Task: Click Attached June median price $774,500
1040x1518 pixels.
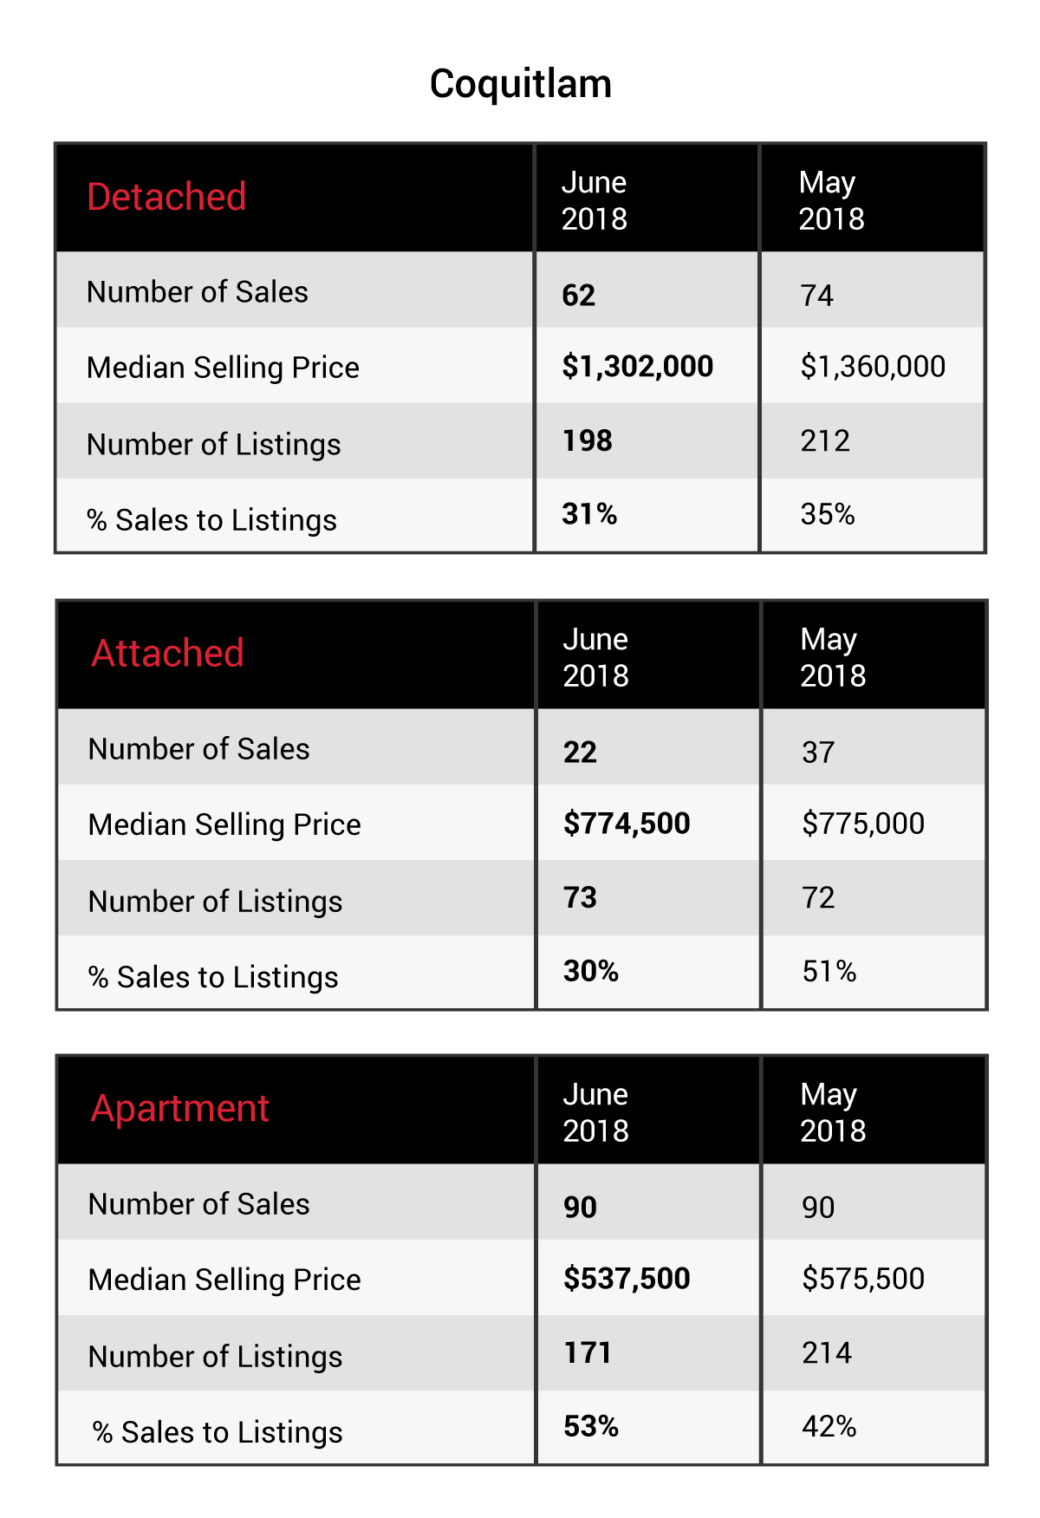Action: [627, 824]
